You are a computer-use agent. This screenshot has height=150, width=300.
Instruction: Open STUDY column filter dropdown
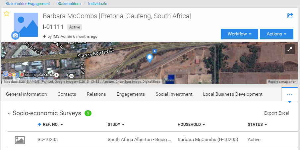[x=123, y=125]
